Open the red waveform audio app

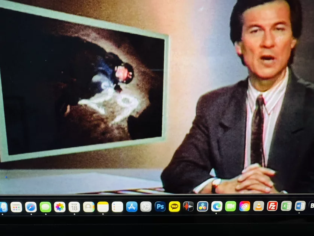click(x=188, y=207)
